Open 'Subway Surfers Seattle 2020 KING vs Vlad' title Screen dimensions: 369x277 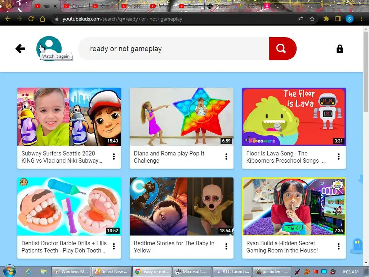pyautogui.click(x=62, y=157)
